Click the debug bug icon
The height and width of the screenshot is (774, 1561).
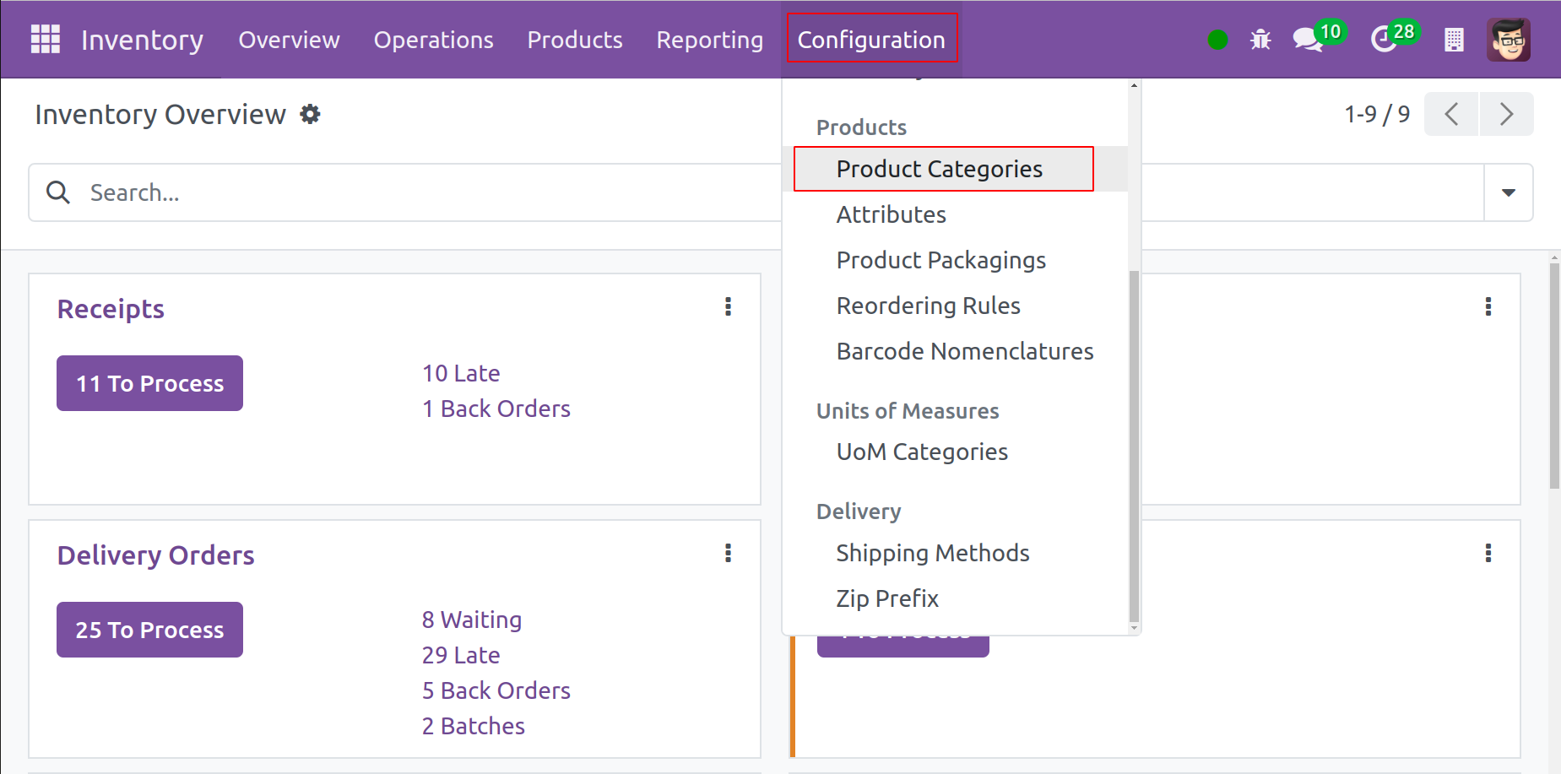[x=1260, y=40]
